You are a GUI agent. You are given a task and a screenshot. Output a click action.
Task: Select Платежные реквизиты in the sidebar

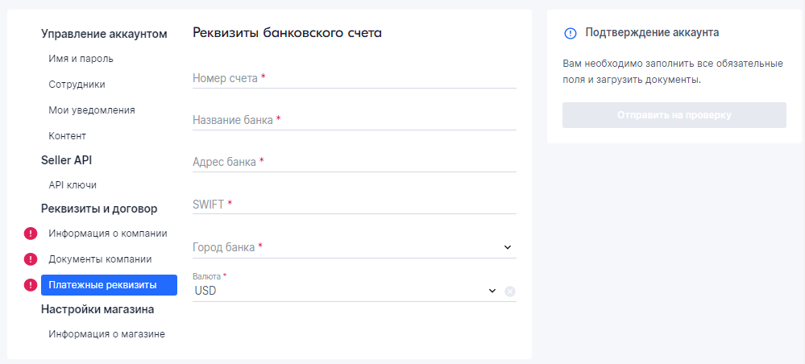pyautogui.click(x=109, y=285)
